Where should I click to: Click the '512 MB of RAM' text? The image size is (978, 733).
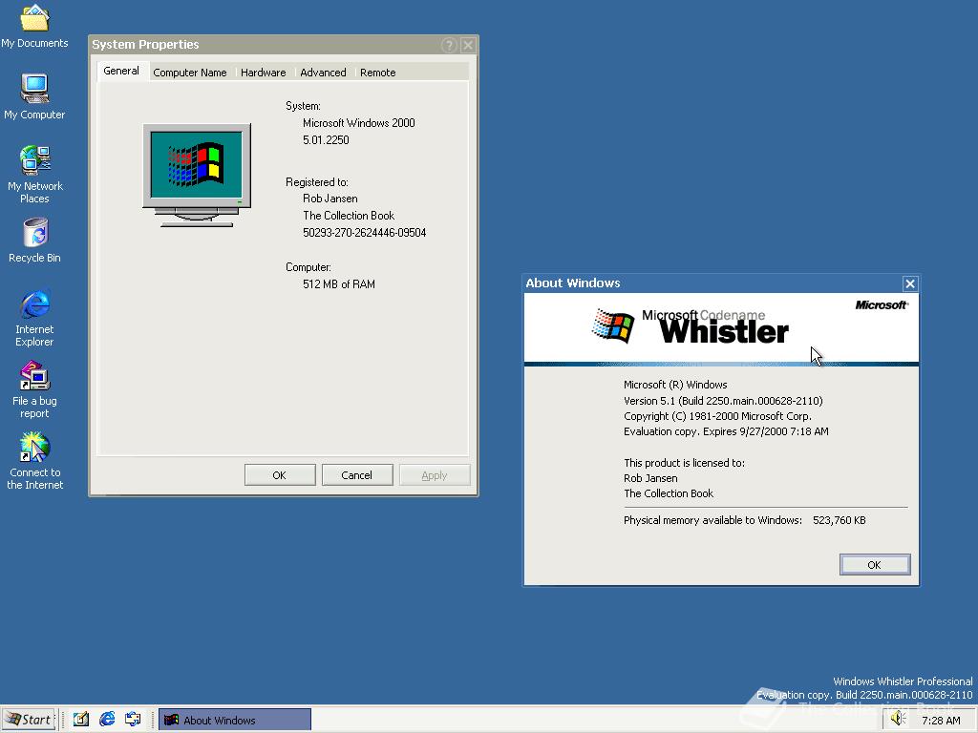(339, 284)
